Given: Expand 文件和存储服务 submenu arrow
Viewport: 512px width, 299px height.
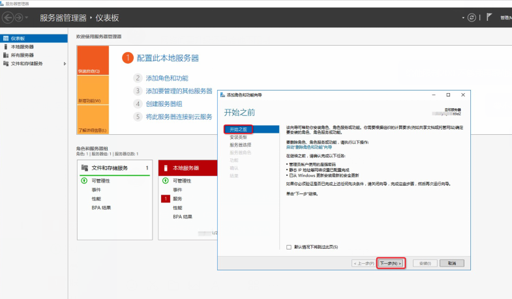Looking at the screenshot, I should pos(64,64).
